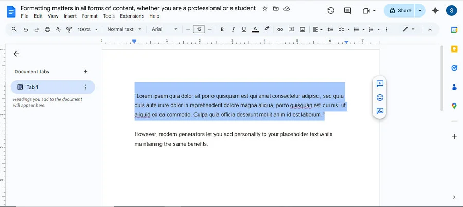Open the zoom 100% dropdown
Image resolution: width=463 pixels, height=207 pixels.
point(87,29)
